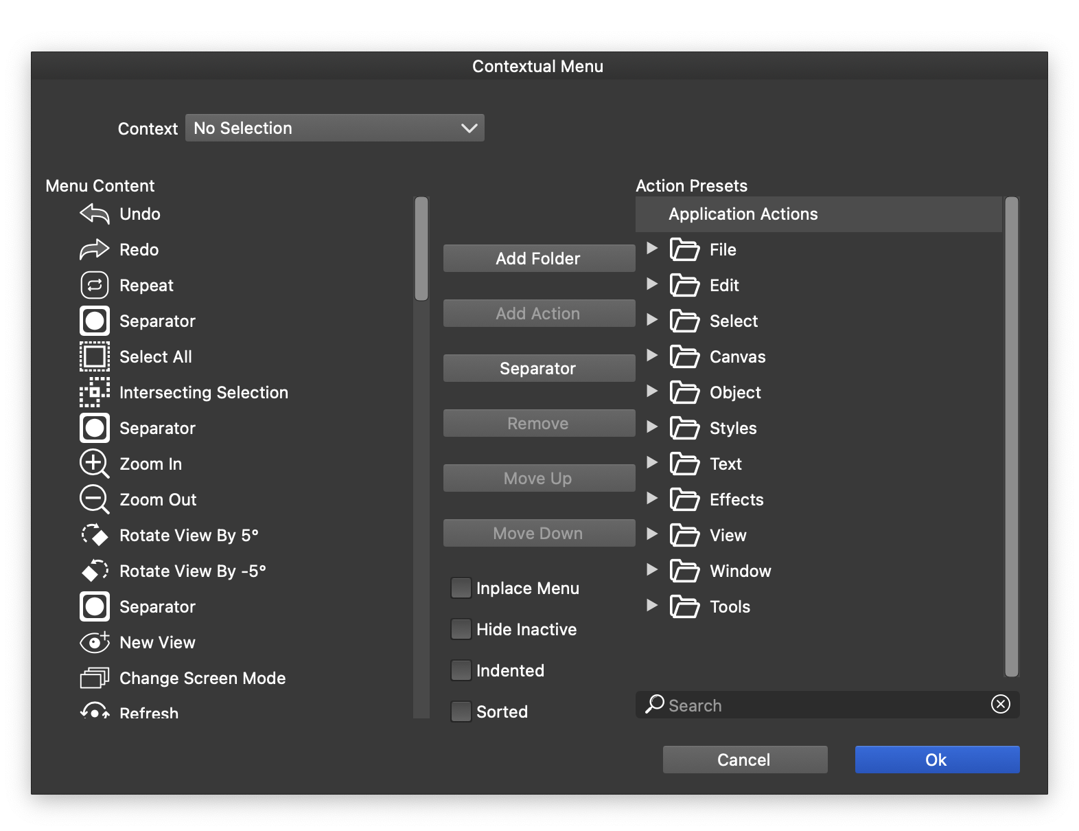Click the Repeat loop icon
The width and height of the screenshot is (1079, 831).
click(94, 286)
